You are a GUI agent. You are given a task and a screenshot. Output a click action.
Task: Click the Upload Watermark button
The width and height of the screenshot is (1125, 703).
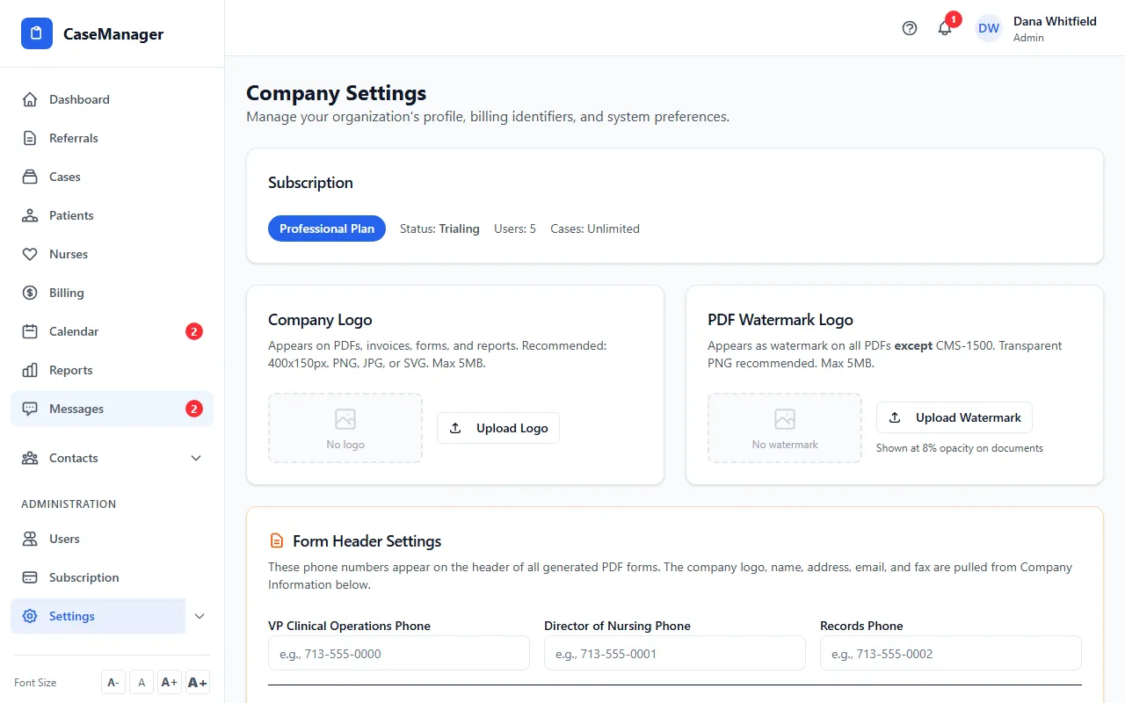click(954, 417)
